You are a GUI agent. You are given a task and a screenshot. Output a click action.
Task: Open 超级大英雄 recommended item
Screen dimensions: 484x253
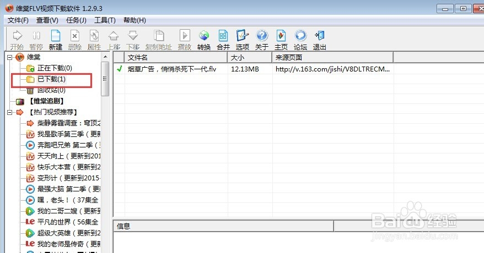tap(69, 233)
